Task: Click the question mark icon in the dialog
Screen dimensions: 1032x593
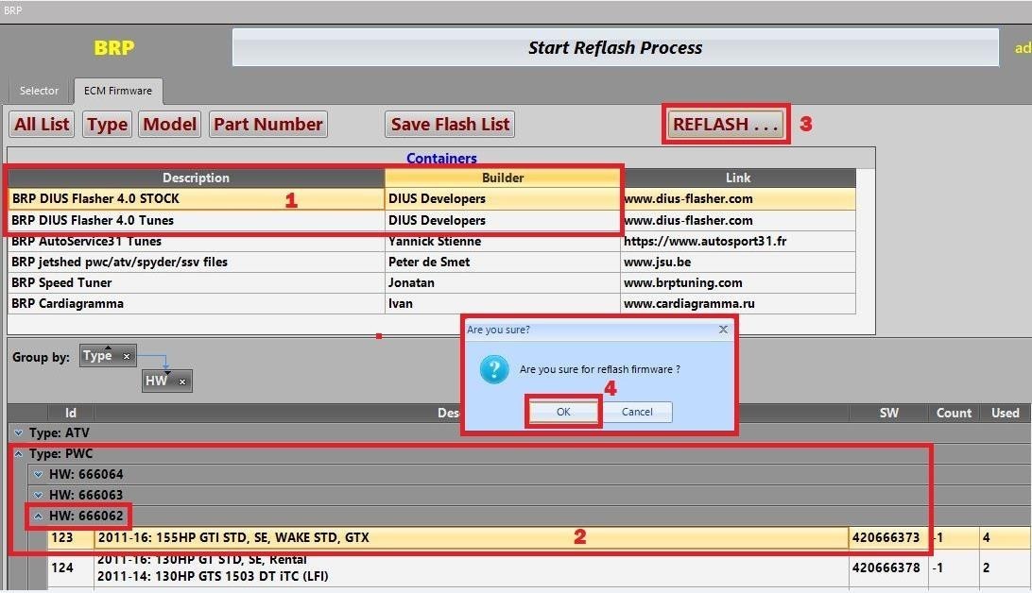Action: [492, 370]
